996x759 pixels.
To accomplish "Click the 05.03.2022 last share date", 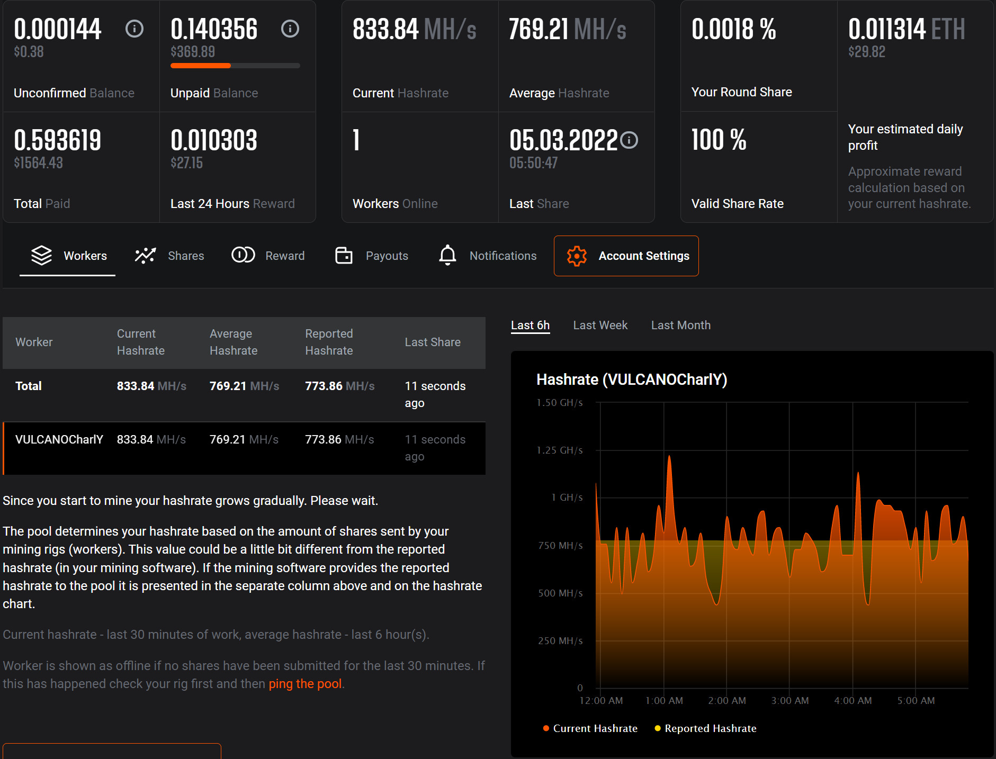I will tap(563, 140).
